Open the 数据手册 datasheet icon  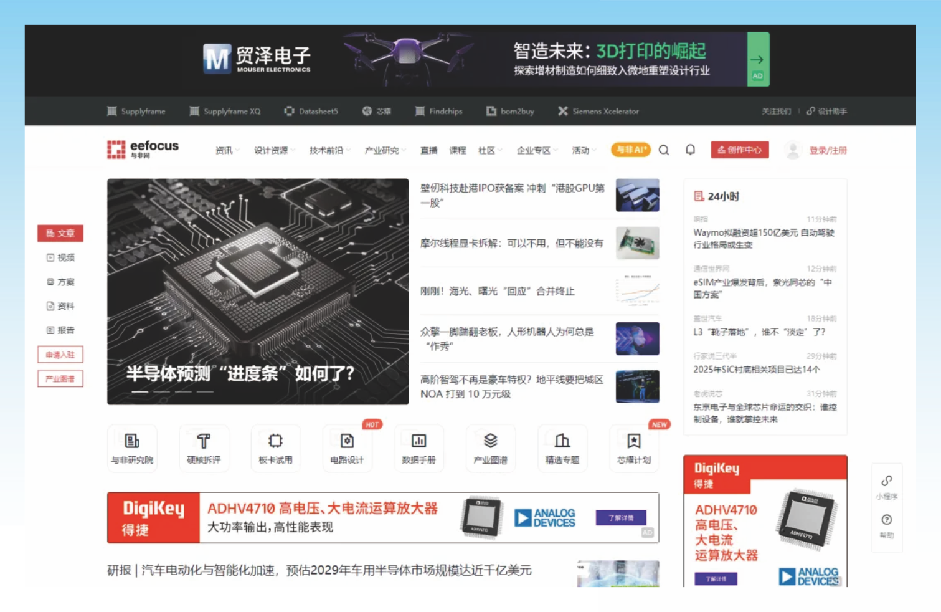[x=418, y=442]
